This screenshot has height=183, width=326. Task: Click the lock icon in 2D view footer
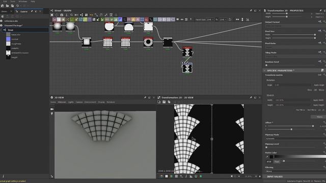pyautogui.click(x=260, y=176)
